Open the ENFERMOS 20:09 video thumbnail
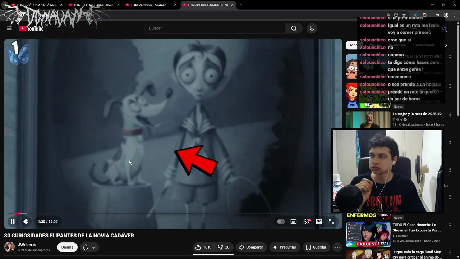Screen dimensions: 460x259 pos(368,215)
